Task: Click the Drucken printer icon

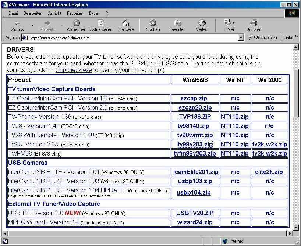Action: pos(254,23)
